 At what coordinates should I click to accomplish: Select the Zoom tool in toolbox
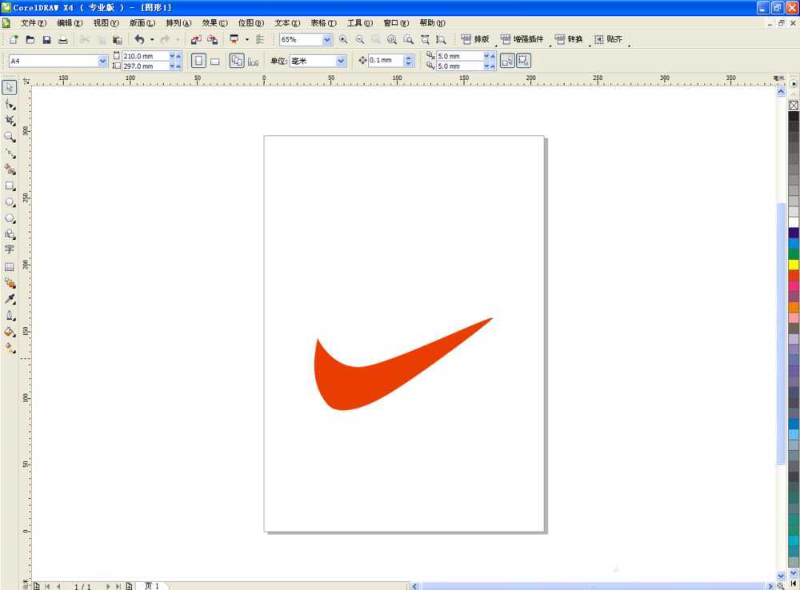click(x=10, y=137)
